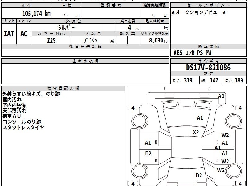Screen dimensions: 248x186
Task: Select the length value 長さ 339
Action: point(182,81)
